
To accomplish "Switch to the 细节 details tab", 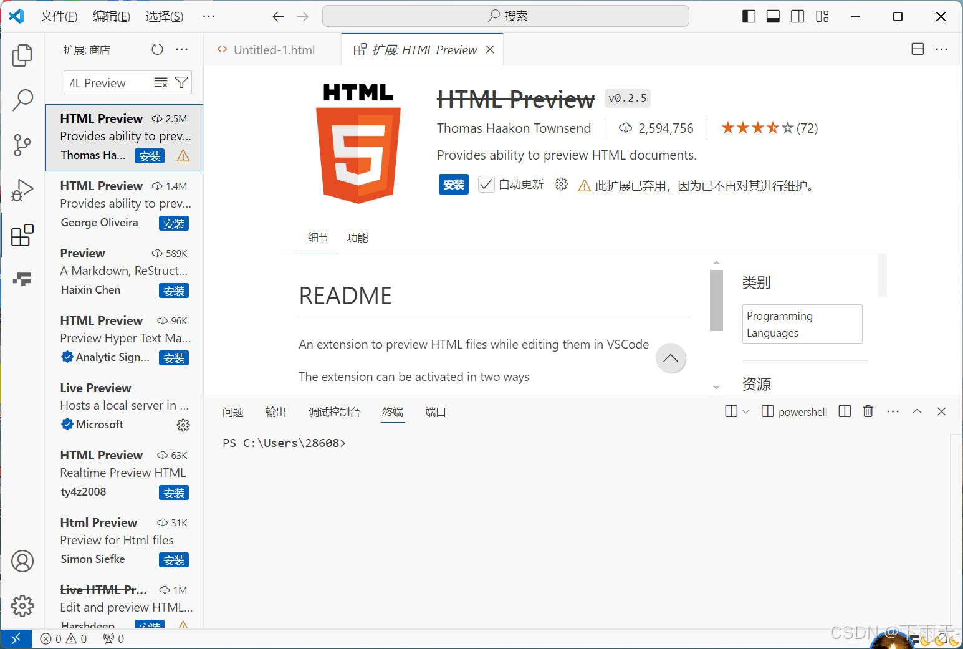I will [318, 238].
